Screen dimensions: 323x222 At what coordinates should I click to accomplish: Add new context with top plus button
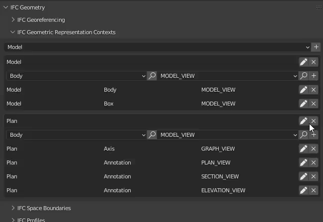(316, 47)
